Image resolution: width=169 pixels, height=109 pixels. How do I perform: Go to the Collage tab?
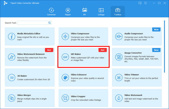click(101, 12)
